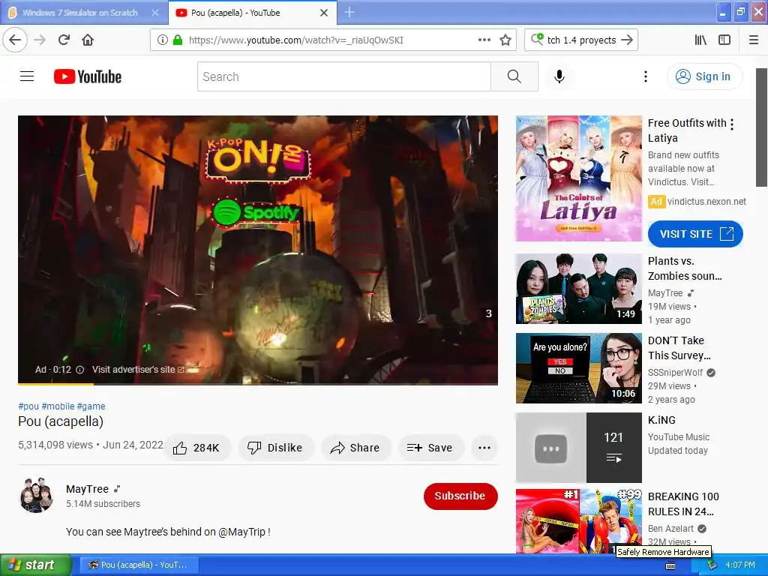Screen dimensions: 768x576
Task: Subscribe to MayTree channel
Action: pyautogui.click(x=460, y=496)
